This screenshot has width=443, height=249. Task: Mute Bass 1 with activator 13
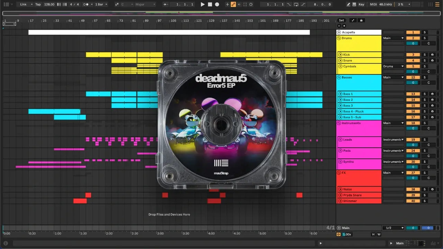(413, 94)
